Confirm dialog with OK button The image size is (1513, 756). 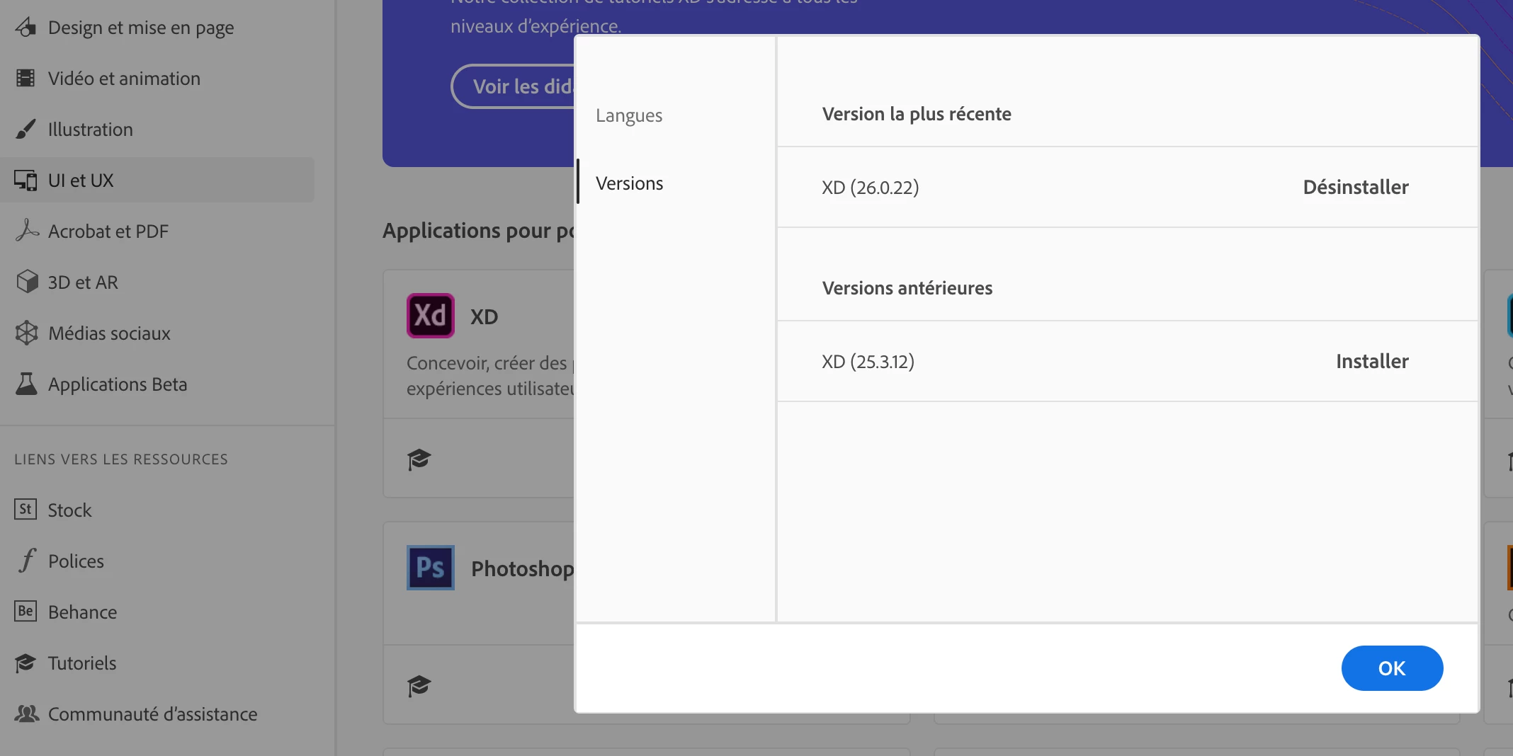[1392, 668]
